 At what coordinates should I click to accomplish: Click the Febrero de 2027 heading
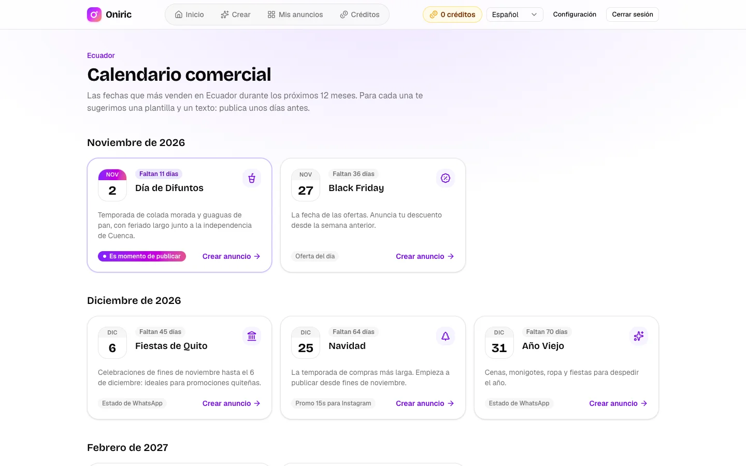(127, 447)
